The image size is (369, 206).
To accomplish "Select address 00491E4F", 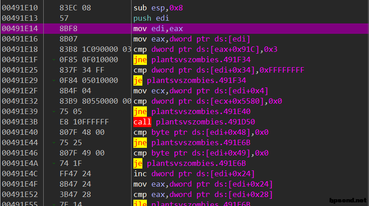I will 20,184.
